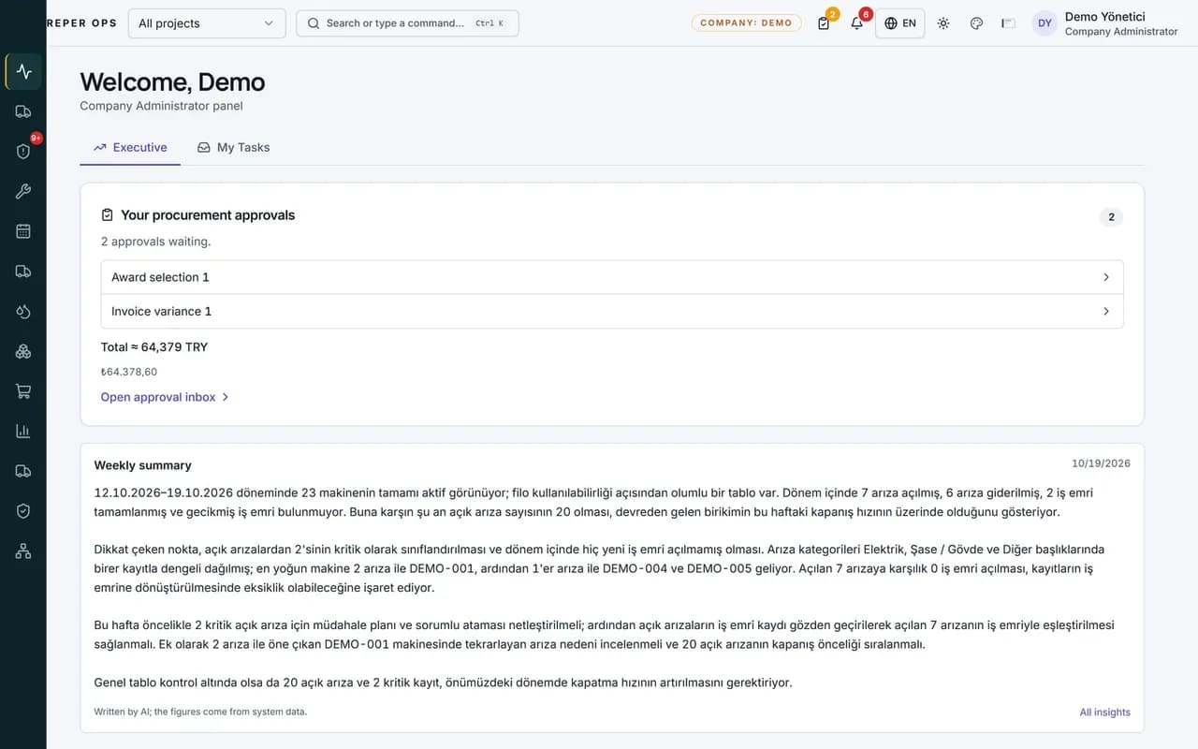
Task: Click the 10/19/2026 summary date
Action: (x=1101, y=463)
